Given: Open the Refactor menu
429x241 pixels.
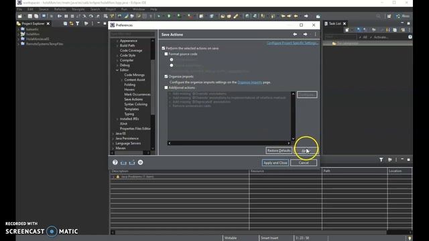Looking at the screenshot, I should (x=60, y=9).
